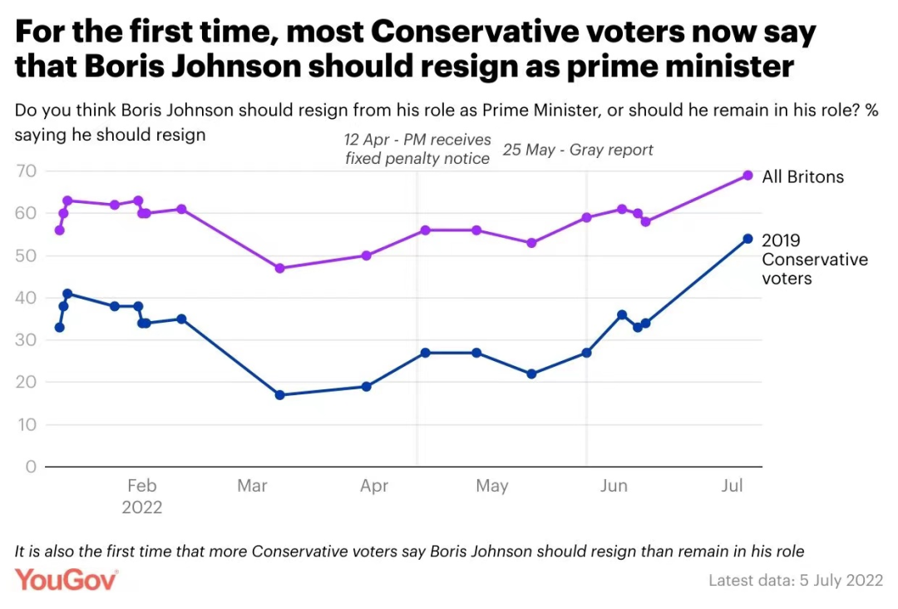The image size is (898, 609).
Task: Click the Latest data: 5 July 2022 text
Action: click(x=796, y=581)
